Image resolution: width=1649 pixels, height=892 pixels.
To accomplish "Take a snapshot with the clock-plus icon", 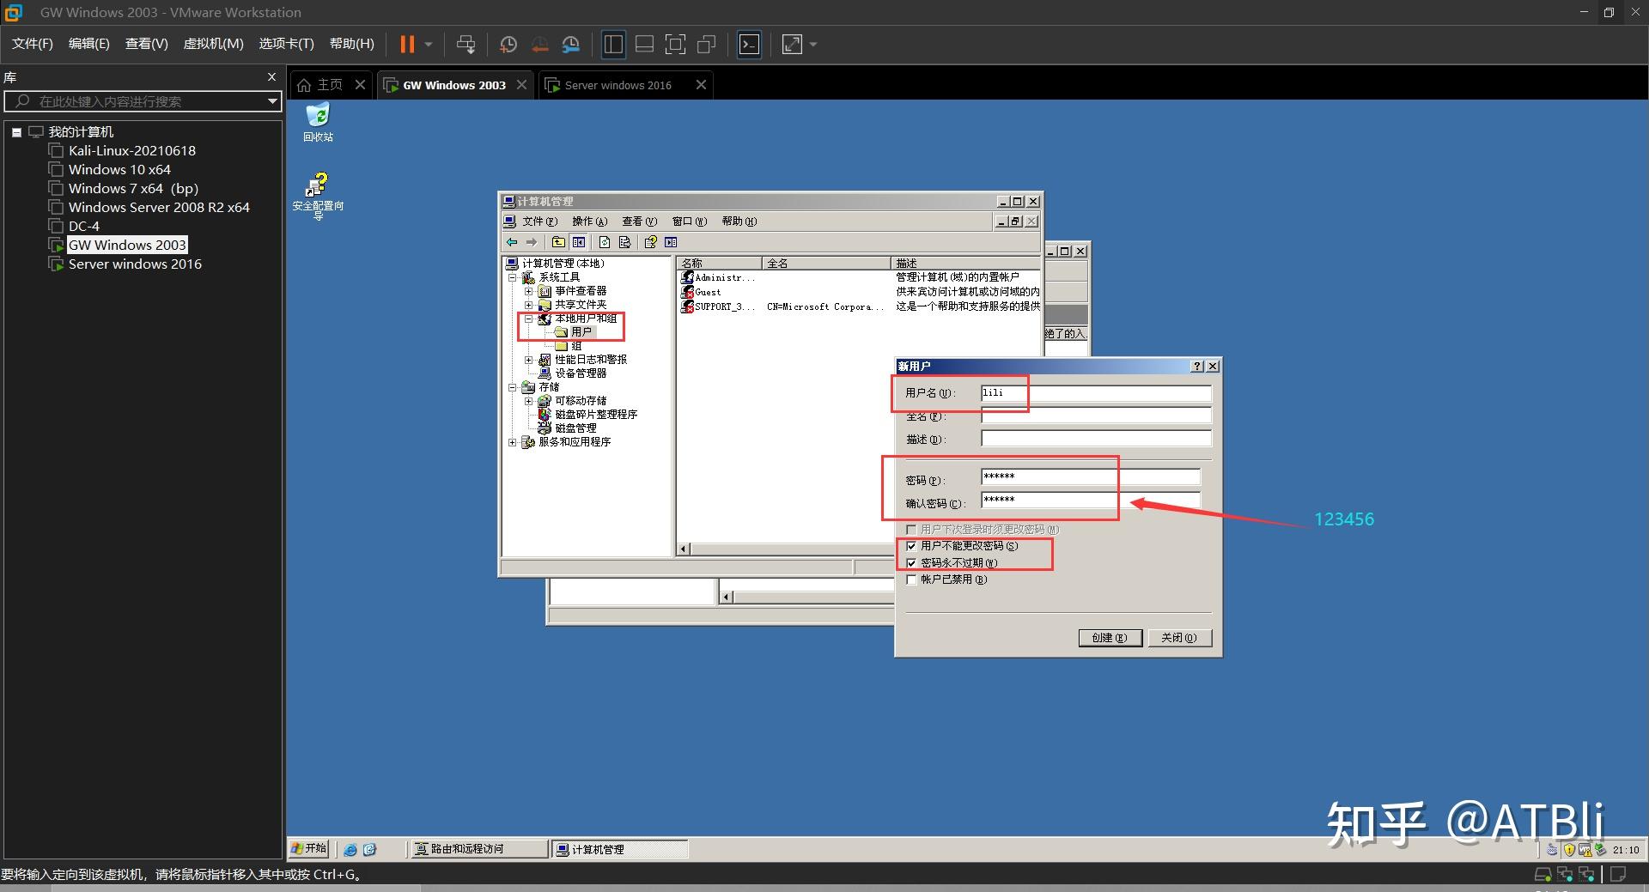I will click(x=508, y=44).
